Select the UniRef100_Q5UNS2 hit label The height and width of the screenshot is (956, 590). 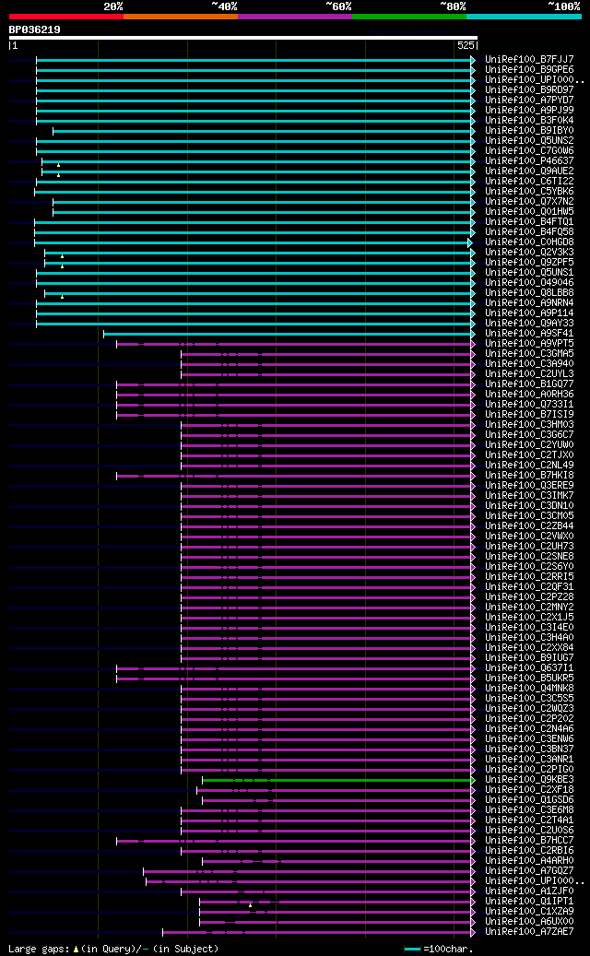529,141
